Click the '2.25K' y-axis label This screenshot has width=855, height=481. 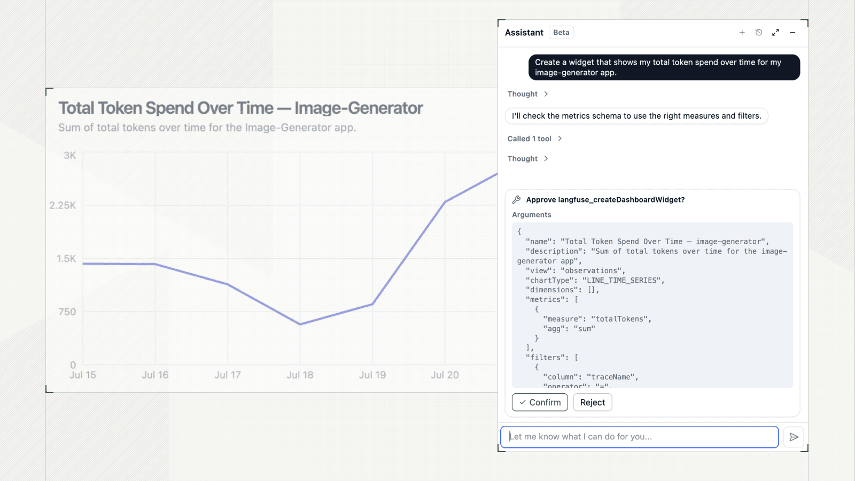tap(63, 206)
